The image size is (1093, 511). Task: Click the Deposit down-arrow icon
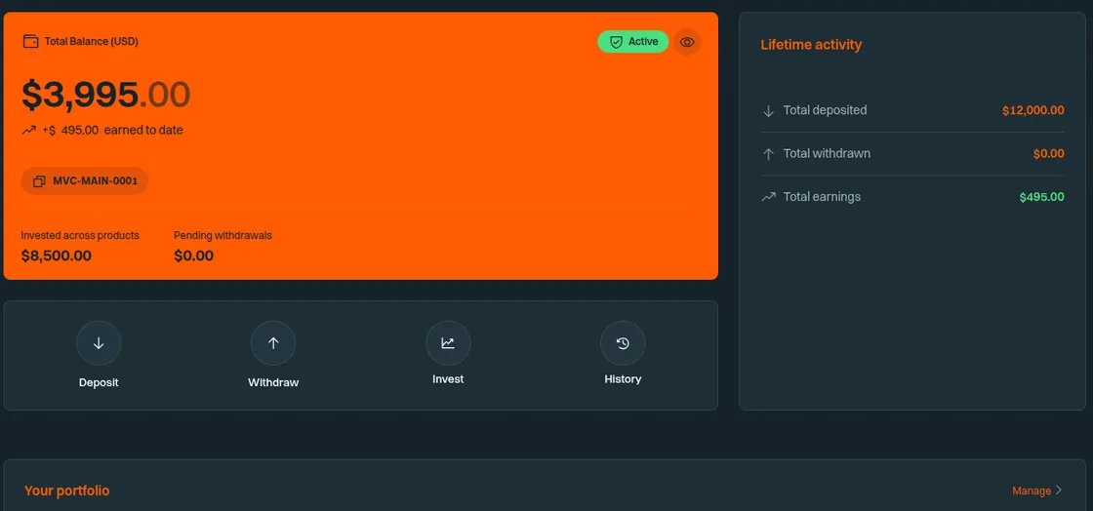(x=99, y=343)
